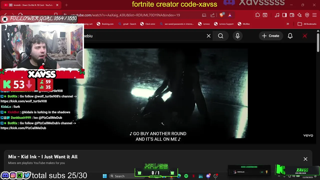Click the YouTube voice search microphone
The width and height of the screenshot is (320, 180).
pos(238,36)
